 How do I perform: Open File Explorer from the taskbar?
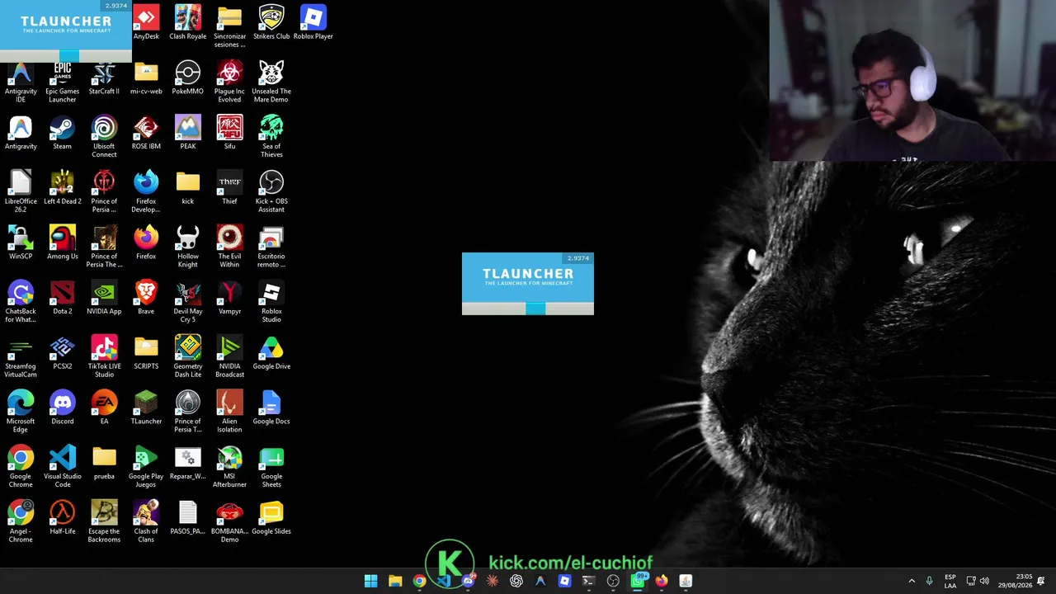click(395, 581)
